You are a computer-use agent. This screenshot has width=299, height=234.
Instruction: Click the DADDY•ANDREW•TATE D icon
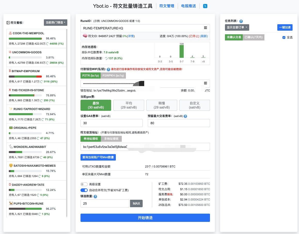[x=10, y=185]
